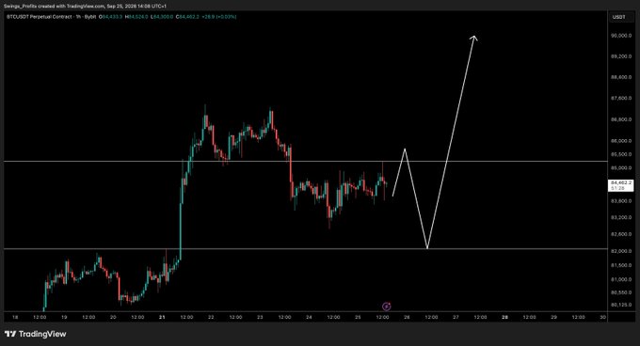Click the 83,800.0 price axis label
Viewport: 640px width, 346px height.
tap(621, 201)
